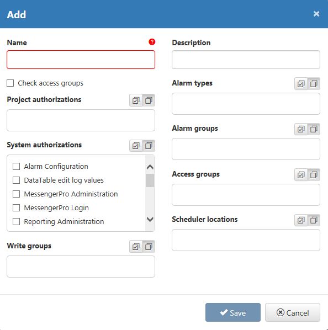Deselect all Alarm types icon

pyautogui.click(x=314, y=84)
